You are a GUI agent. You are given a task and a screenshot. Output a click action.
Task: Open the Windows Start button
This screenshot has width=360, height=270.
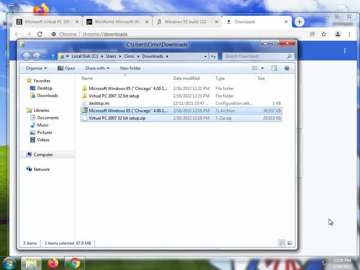9,263
